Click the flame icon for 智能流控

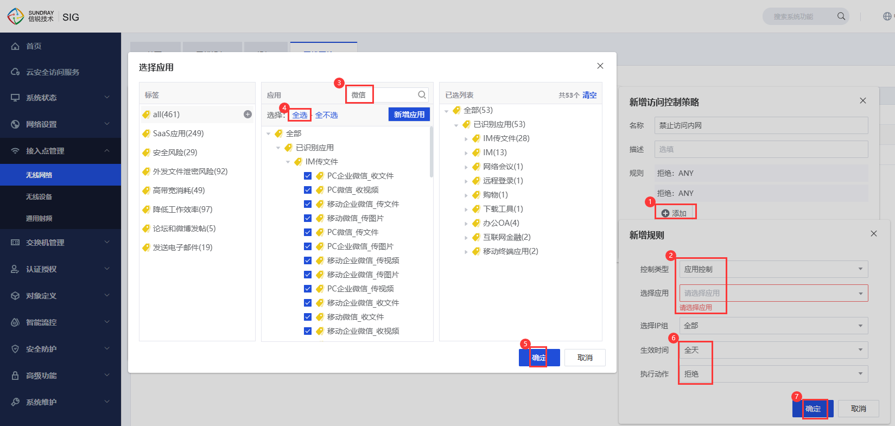pos(15,322)
